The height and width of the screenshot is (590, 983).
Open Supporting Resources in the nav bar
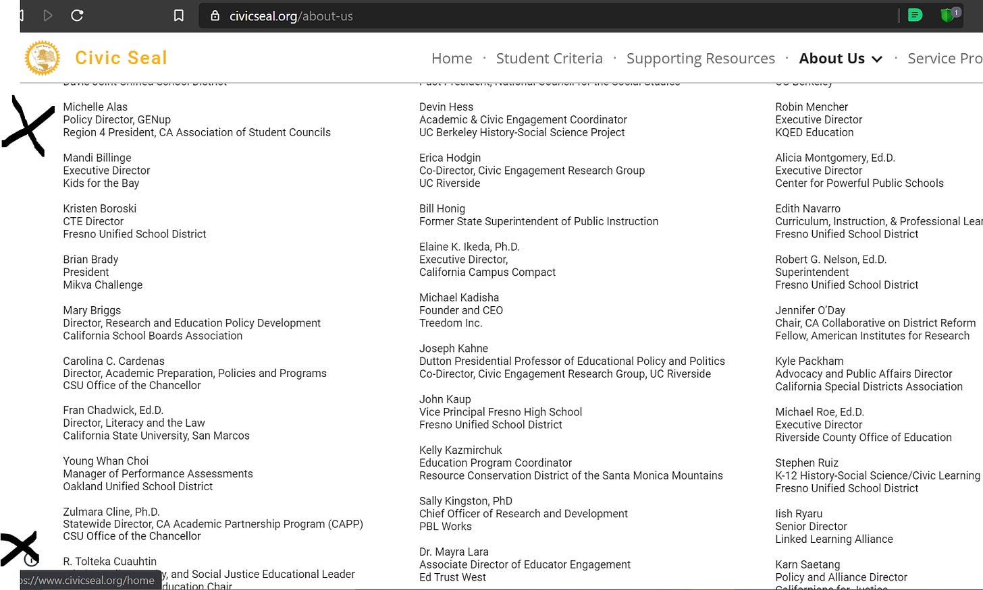click(x=700, y=59)
